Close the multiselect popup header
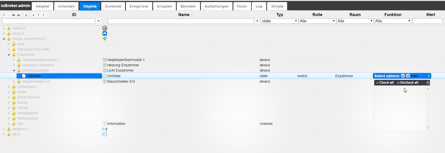This screenshot has height=153, width=445. pos(428,83)
